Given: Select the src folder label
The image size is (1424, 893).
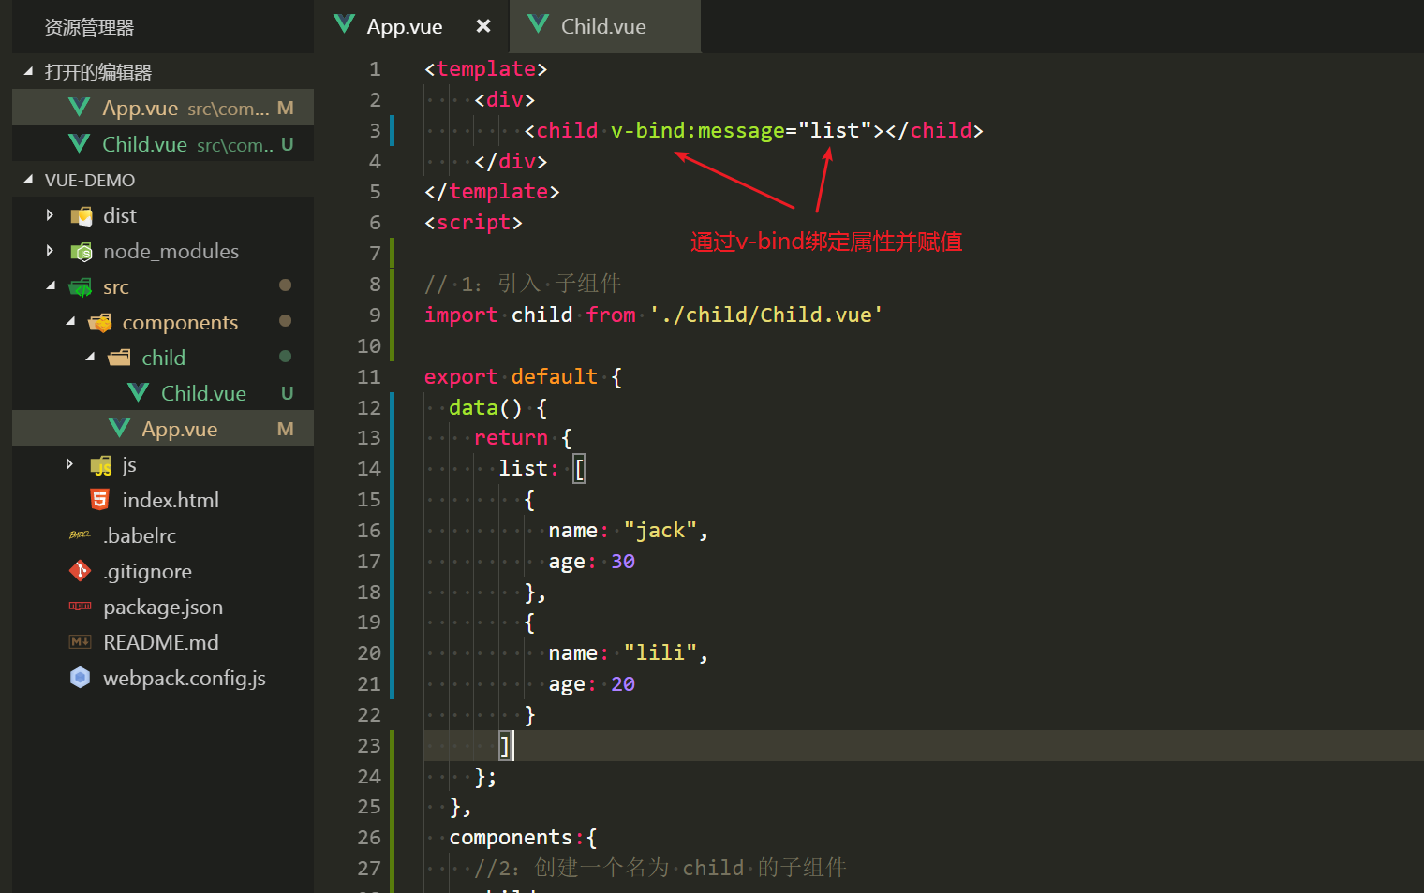Looking at the screenshot, I should tap(116, 287).
